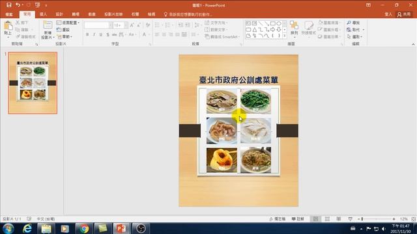Increase list indent level
The image size is (417, 234).
188,25
